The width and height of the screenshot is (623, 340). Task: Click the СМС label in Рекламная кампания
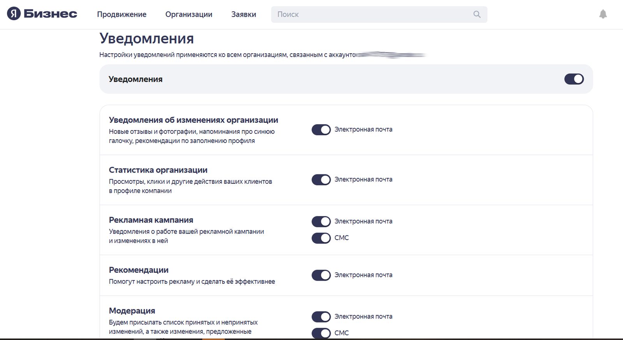341,237
